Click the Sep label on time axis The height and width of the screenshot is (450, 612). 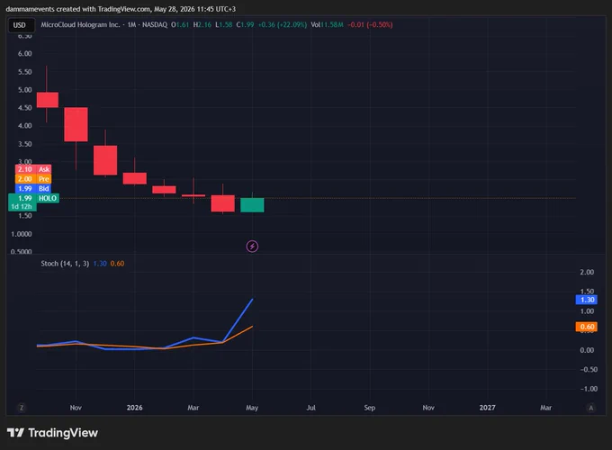[x=370, y=408]
